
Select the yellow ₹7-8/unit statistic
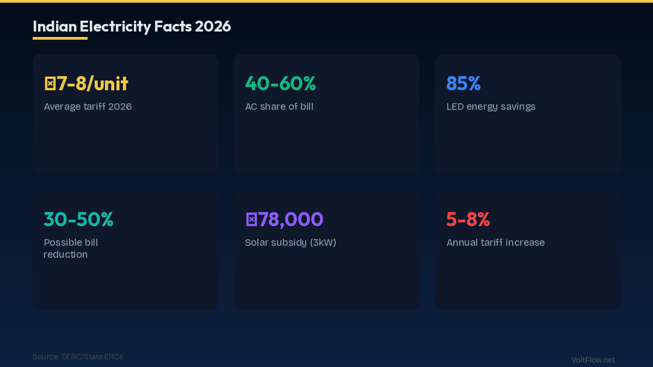pos(86,83)
